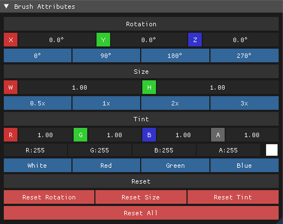Set rotation to 270° preset
Screen dimensions: 283x224
click(244, 56)
